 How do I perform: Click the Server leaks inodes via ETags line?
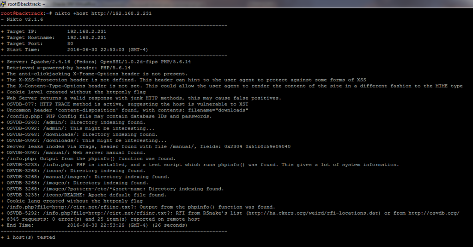click(x=148, y=146)
